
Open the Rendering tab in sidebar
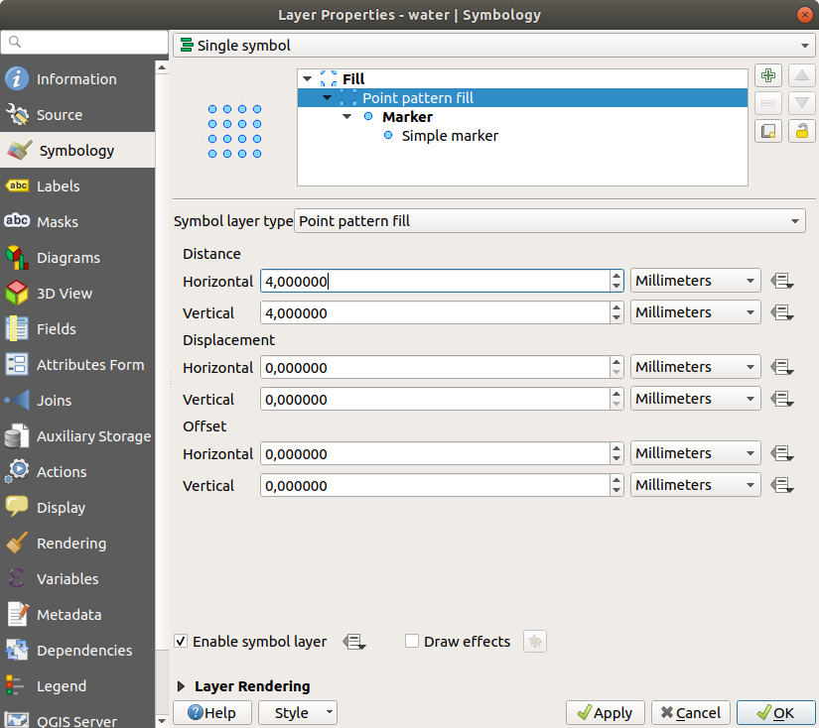pos(70,544)
